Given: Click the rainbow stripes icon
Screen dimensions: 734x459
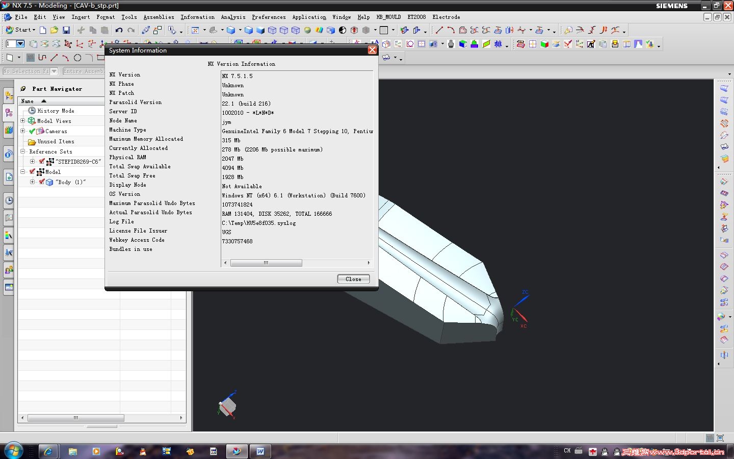Looking at the screenshot, I should (x=319, y=30).
